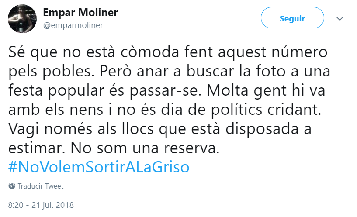Click the tweet line starting "pels pobles"
Image resolution: width=357 pixels, height=217 pixels.
click(x=169, y=72)
